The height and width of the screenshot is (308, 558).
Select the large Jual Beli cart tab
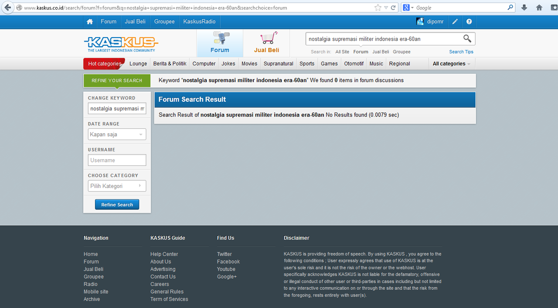[267, 43]
